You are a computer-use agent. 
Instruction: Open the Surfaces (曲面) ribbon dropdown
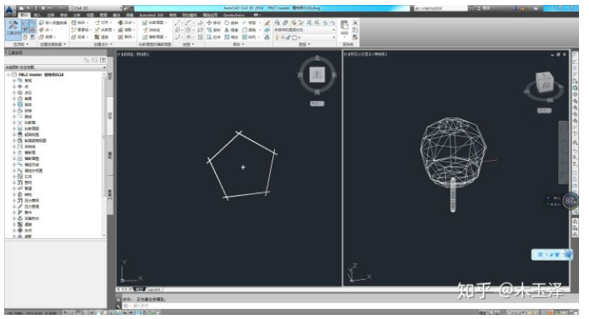(47, 37)
